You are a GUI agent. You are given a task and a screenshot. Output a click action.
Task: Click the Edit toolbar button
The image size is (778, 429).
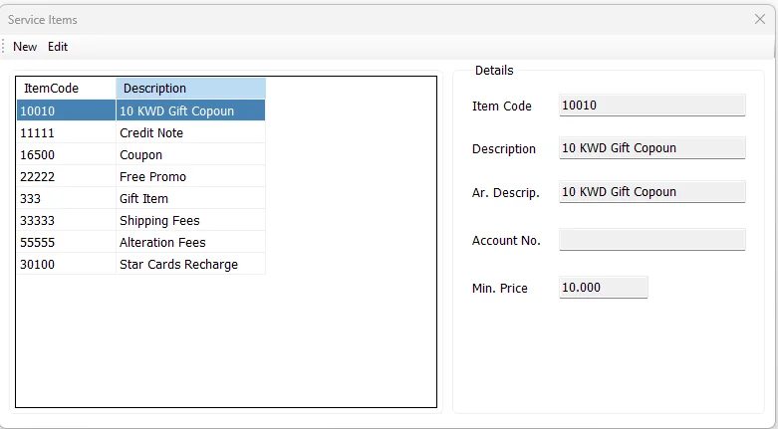click(x=58, y=47)
